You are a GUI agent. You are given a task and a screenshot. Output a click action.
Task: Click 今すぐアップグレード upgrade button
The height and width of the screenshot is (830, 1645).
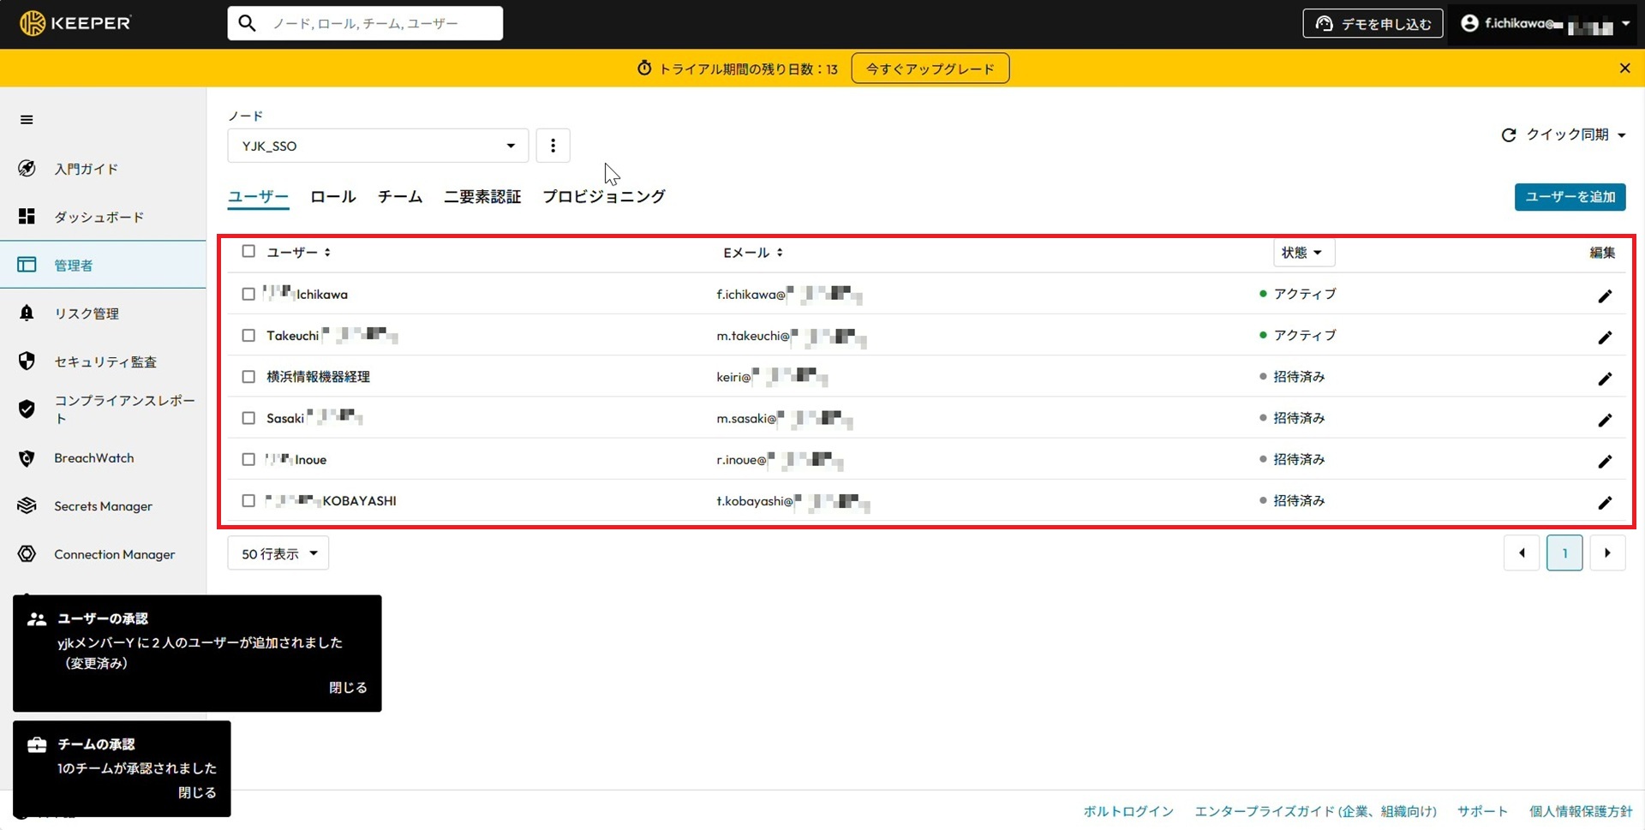pos(930,69)
